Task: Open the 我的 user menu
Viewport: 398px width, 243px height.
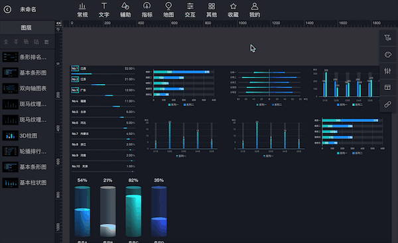Action: click(x=255, y=10)
